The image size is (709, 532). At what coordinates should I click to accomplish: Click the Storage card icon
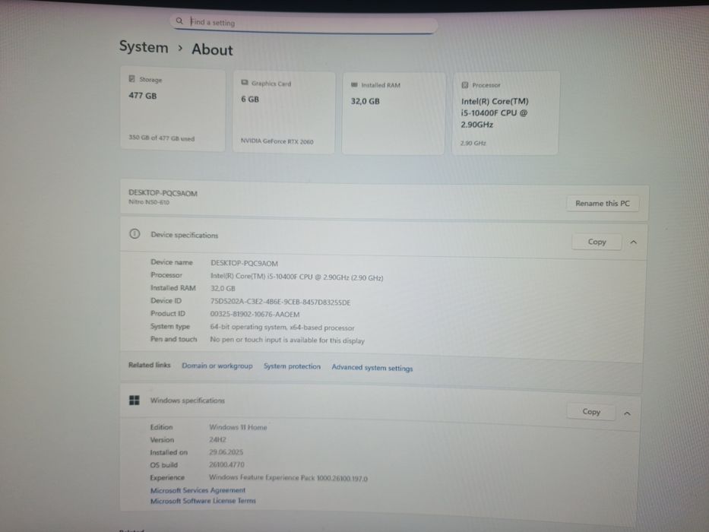click(132, 79)
